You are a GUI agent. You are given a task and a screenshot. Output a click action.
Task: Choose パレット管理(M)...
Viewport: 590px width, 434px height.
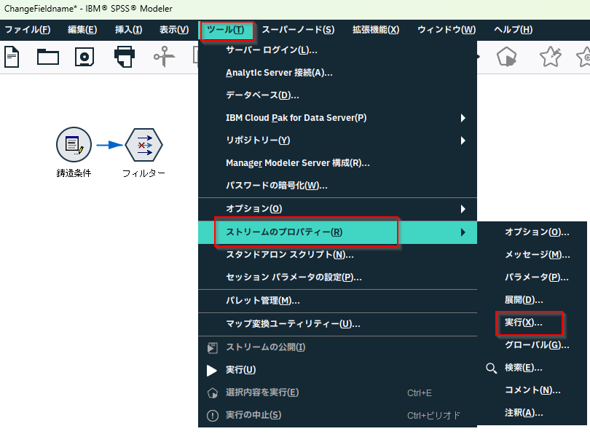[337, 301]
